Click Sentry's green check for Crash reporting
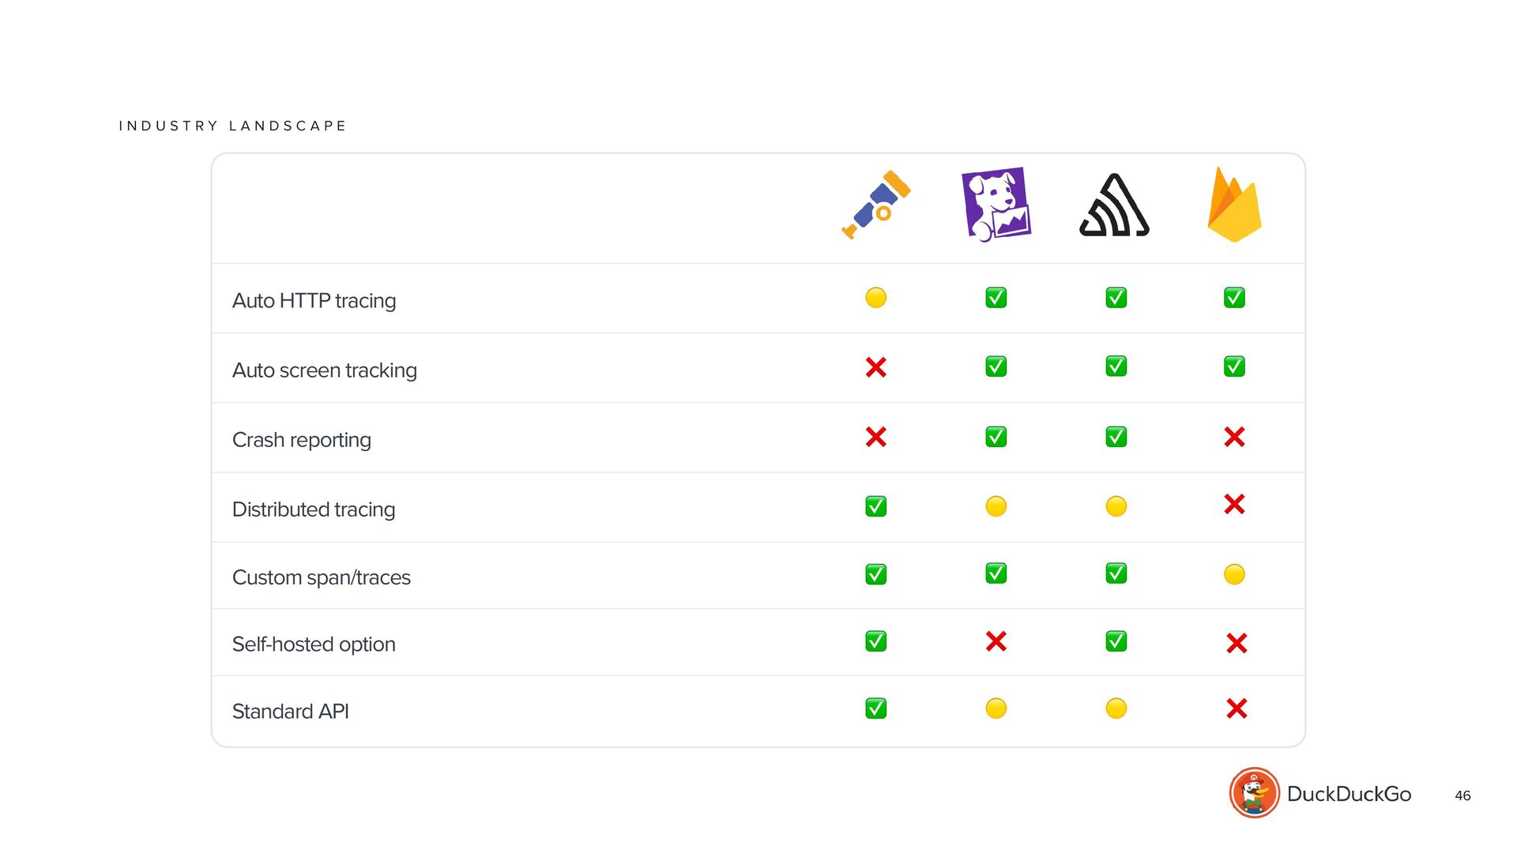Viewport: 1517px width, 854px height. point(1116,437)
